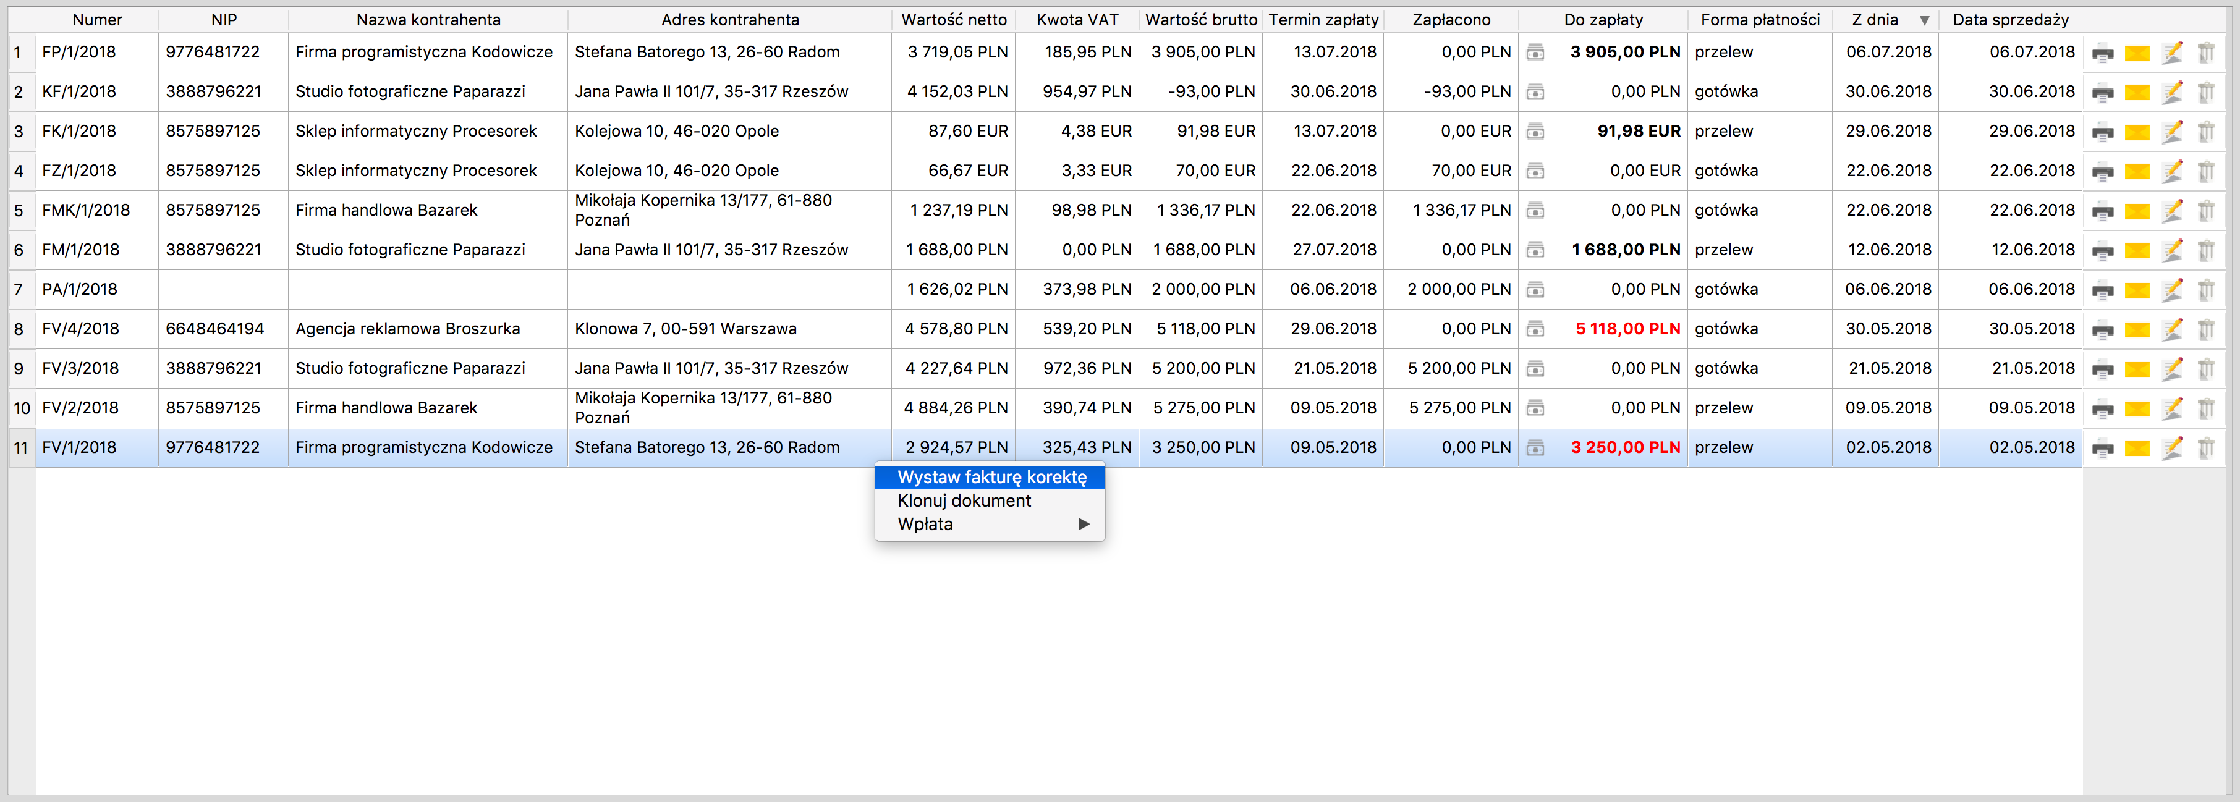Select NIP 6648464194 cell
Screen dimensions: 2240x802
click(x=224, y=329)
